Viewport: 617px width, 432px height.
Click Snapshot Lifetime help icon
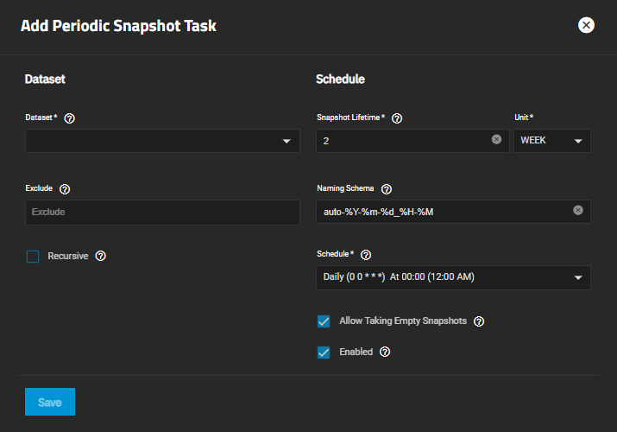[397, 118]
